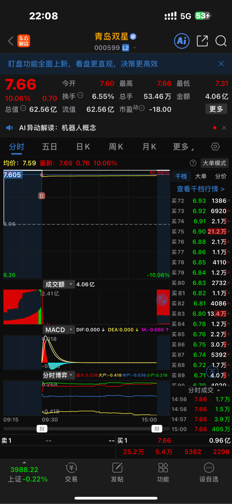
Task: Tap the 卖1 empty quote row
Action: (x=58, y=441)
